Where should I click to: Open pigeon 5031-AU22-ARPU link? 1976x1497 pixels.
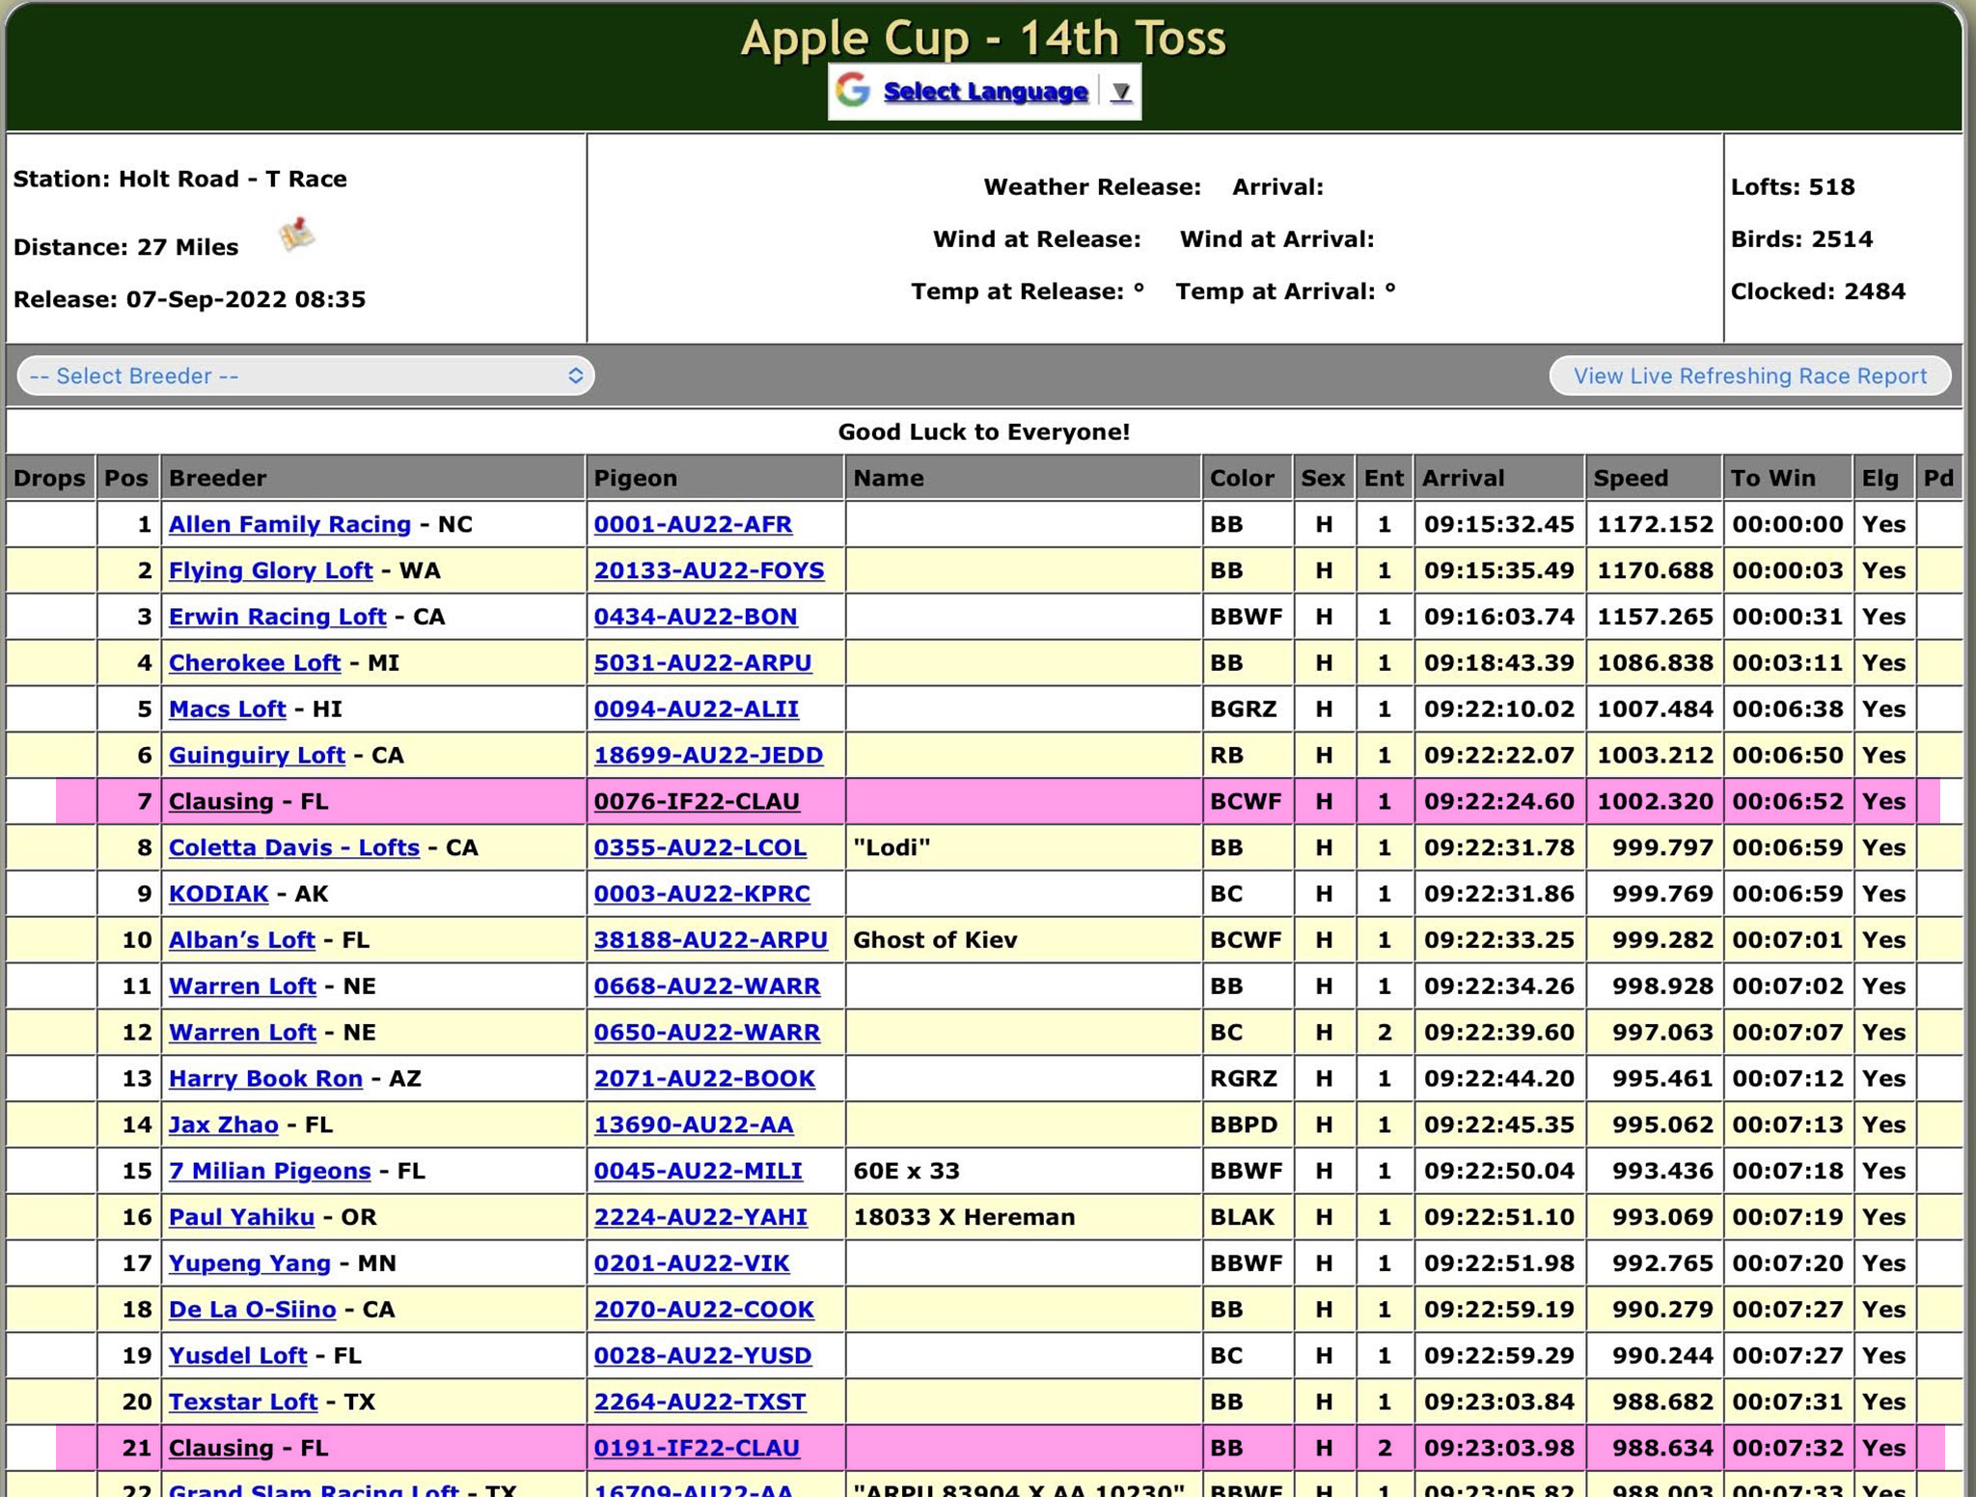(x=702, y=663)
